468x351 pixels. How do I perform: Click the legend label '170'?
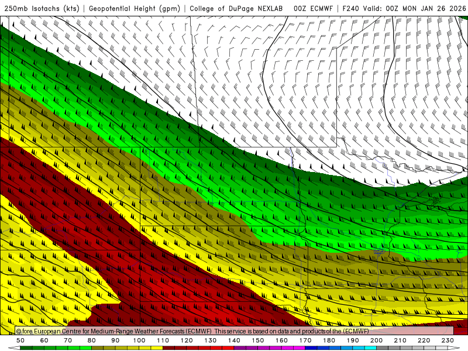click(305, 340)
